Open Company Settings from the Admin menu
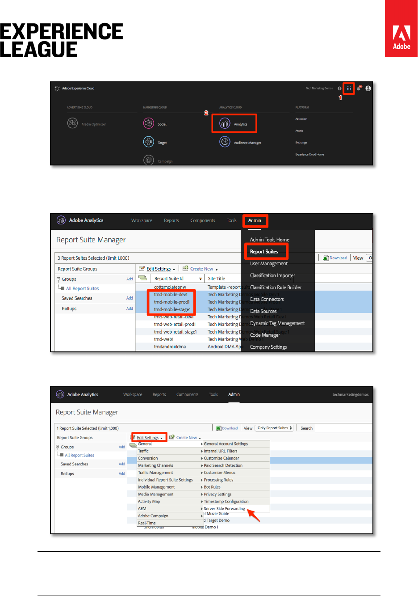Screen dimensions: 418x596 tap(268, 347)
